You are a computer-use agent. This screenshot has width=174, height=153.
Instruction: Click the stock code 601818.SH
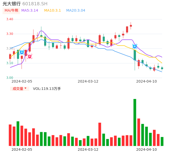point(35,4)
